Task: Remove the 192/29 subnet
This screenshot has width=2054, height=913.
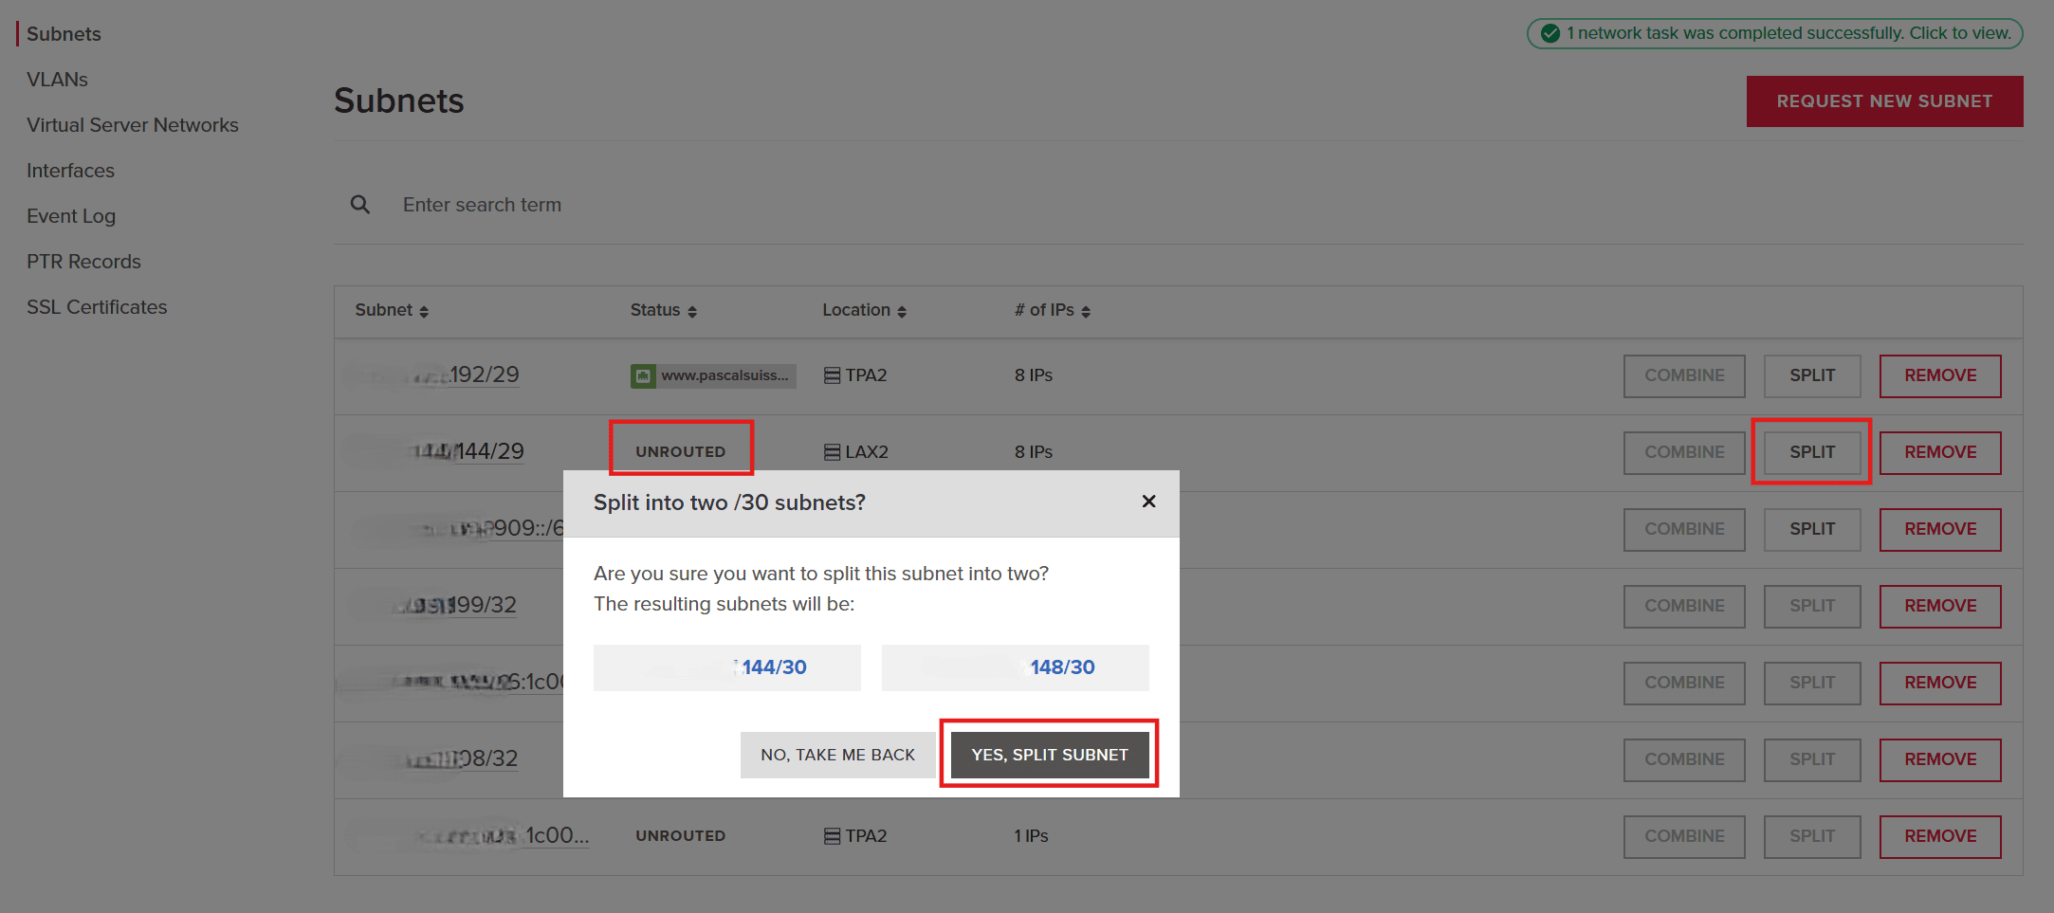Action: coord(1940,375)
